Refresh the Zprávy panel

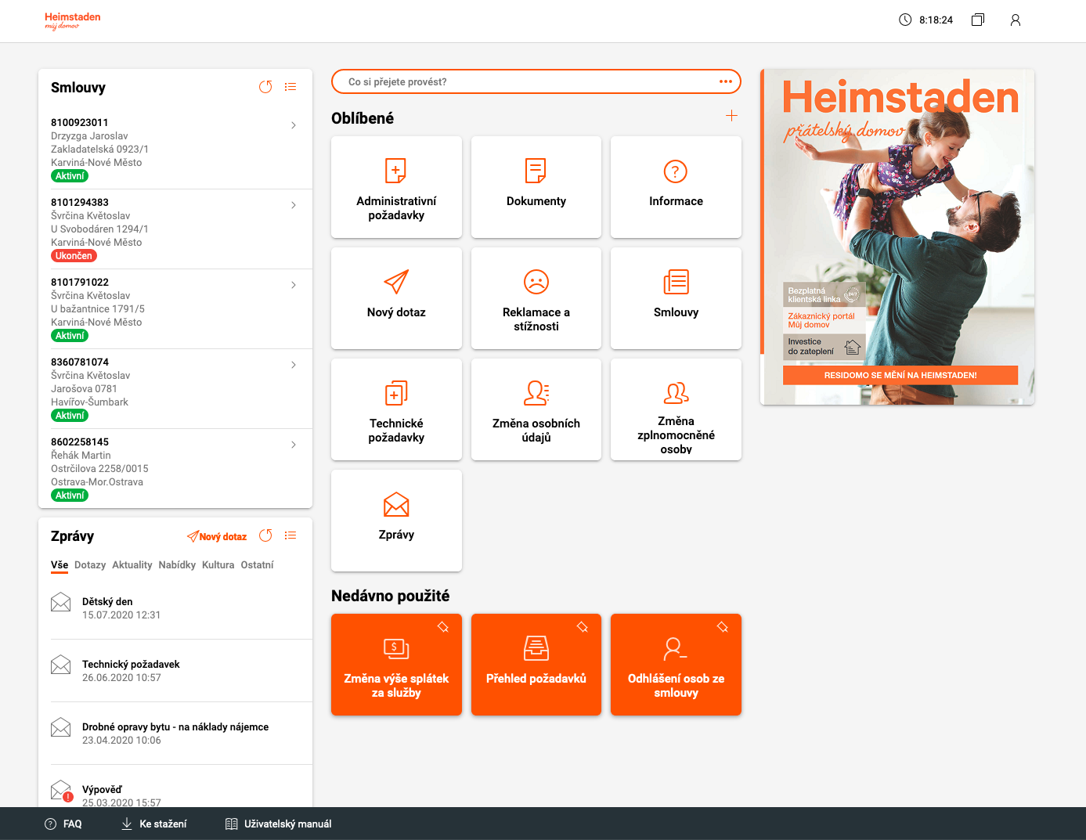[265, 535]
